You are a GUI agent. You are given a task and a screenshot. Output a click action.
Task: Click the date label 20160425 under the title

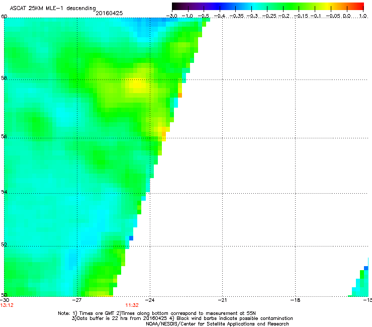click(x=109, y=13)
